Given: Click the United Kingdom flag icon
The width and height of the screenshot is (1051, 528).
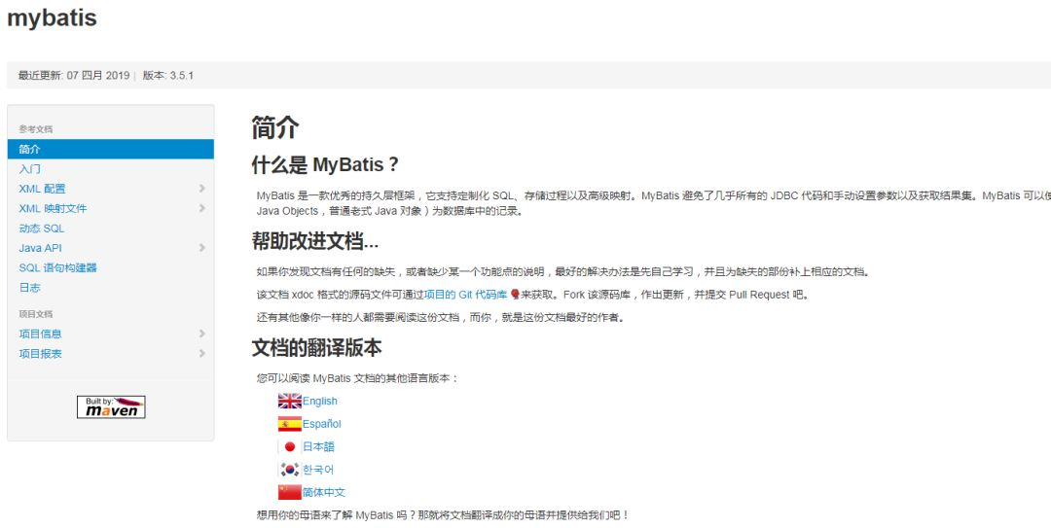Looking at the screenshot, I should pos(290,401).
